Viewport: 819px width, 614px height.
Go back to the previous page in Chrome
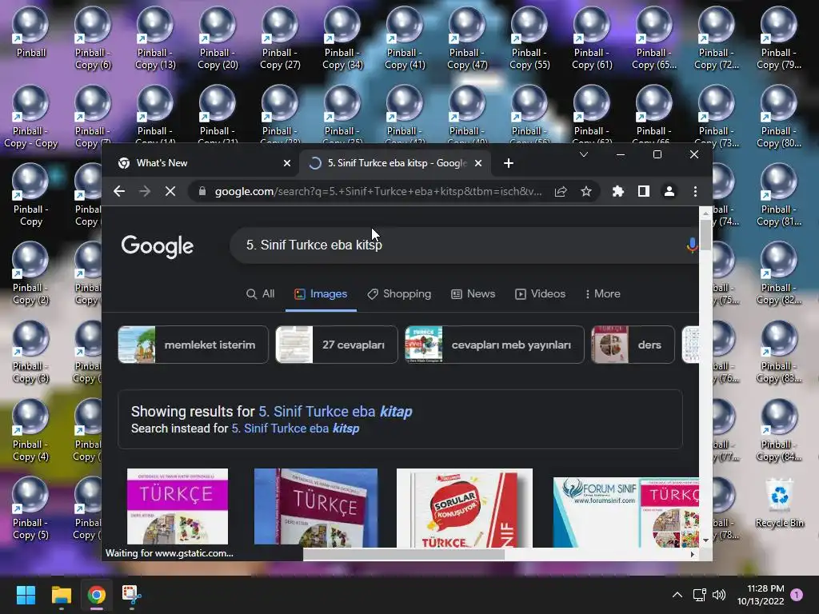119,191
